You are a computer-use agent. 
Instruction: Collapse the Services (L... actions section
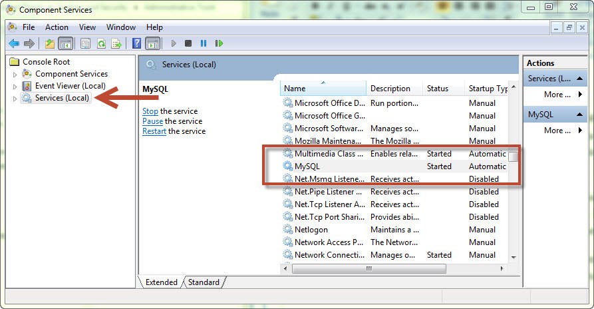click(x=579, y=79)
